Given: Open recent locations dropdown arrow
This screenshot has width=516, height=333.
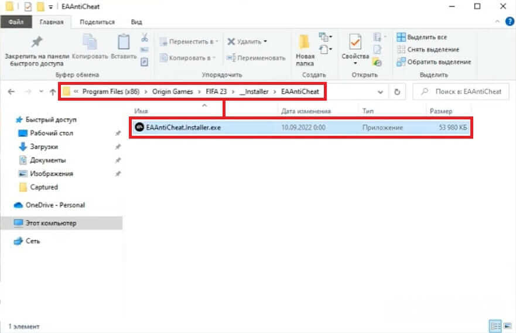Looking at the screenshot, I should click(41, 92).
